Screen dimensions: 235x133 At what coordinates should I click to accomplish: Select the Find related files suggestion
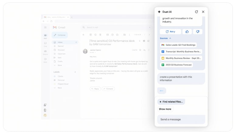(x=171, y=102)
